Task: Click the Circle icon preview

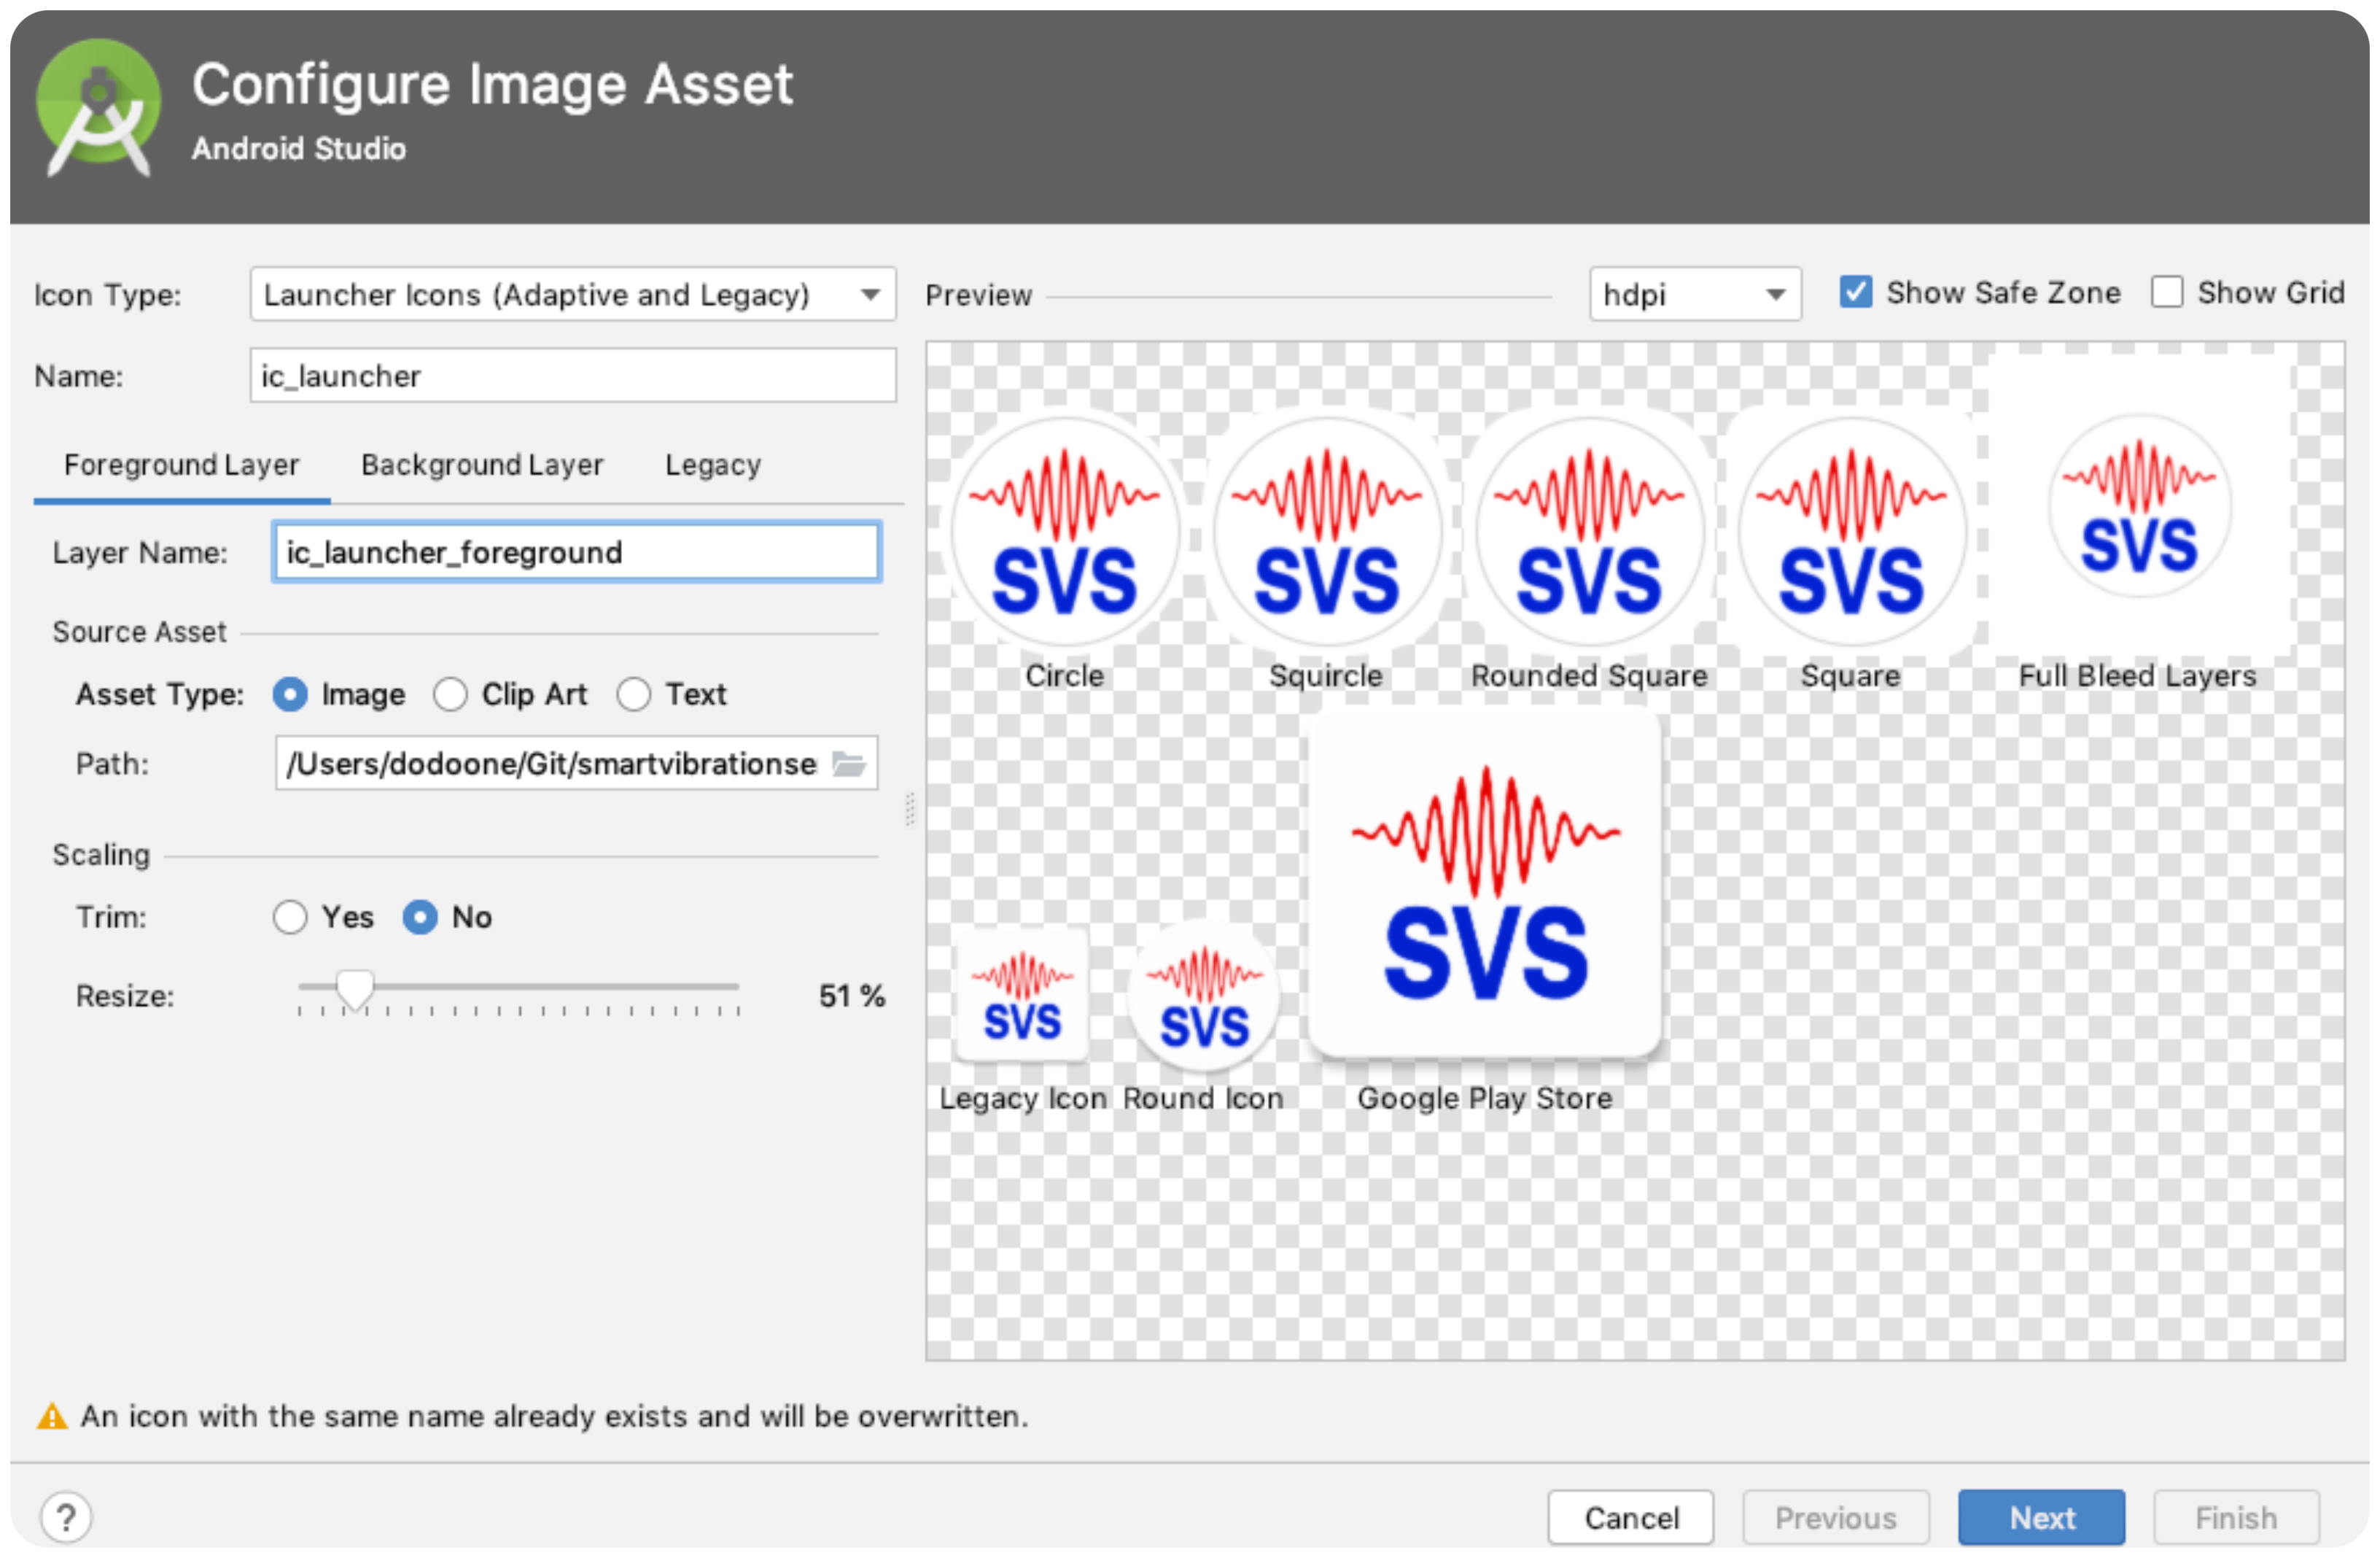Action: pyautogui.click(x=1064, y=532)
